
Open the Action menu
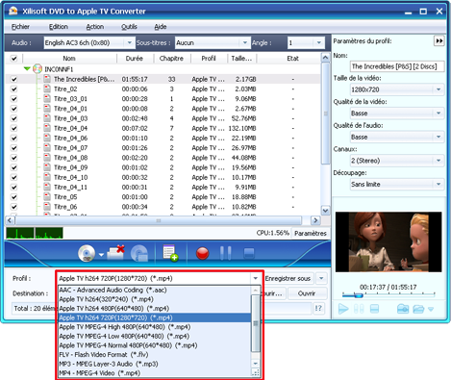coord(95,27)
